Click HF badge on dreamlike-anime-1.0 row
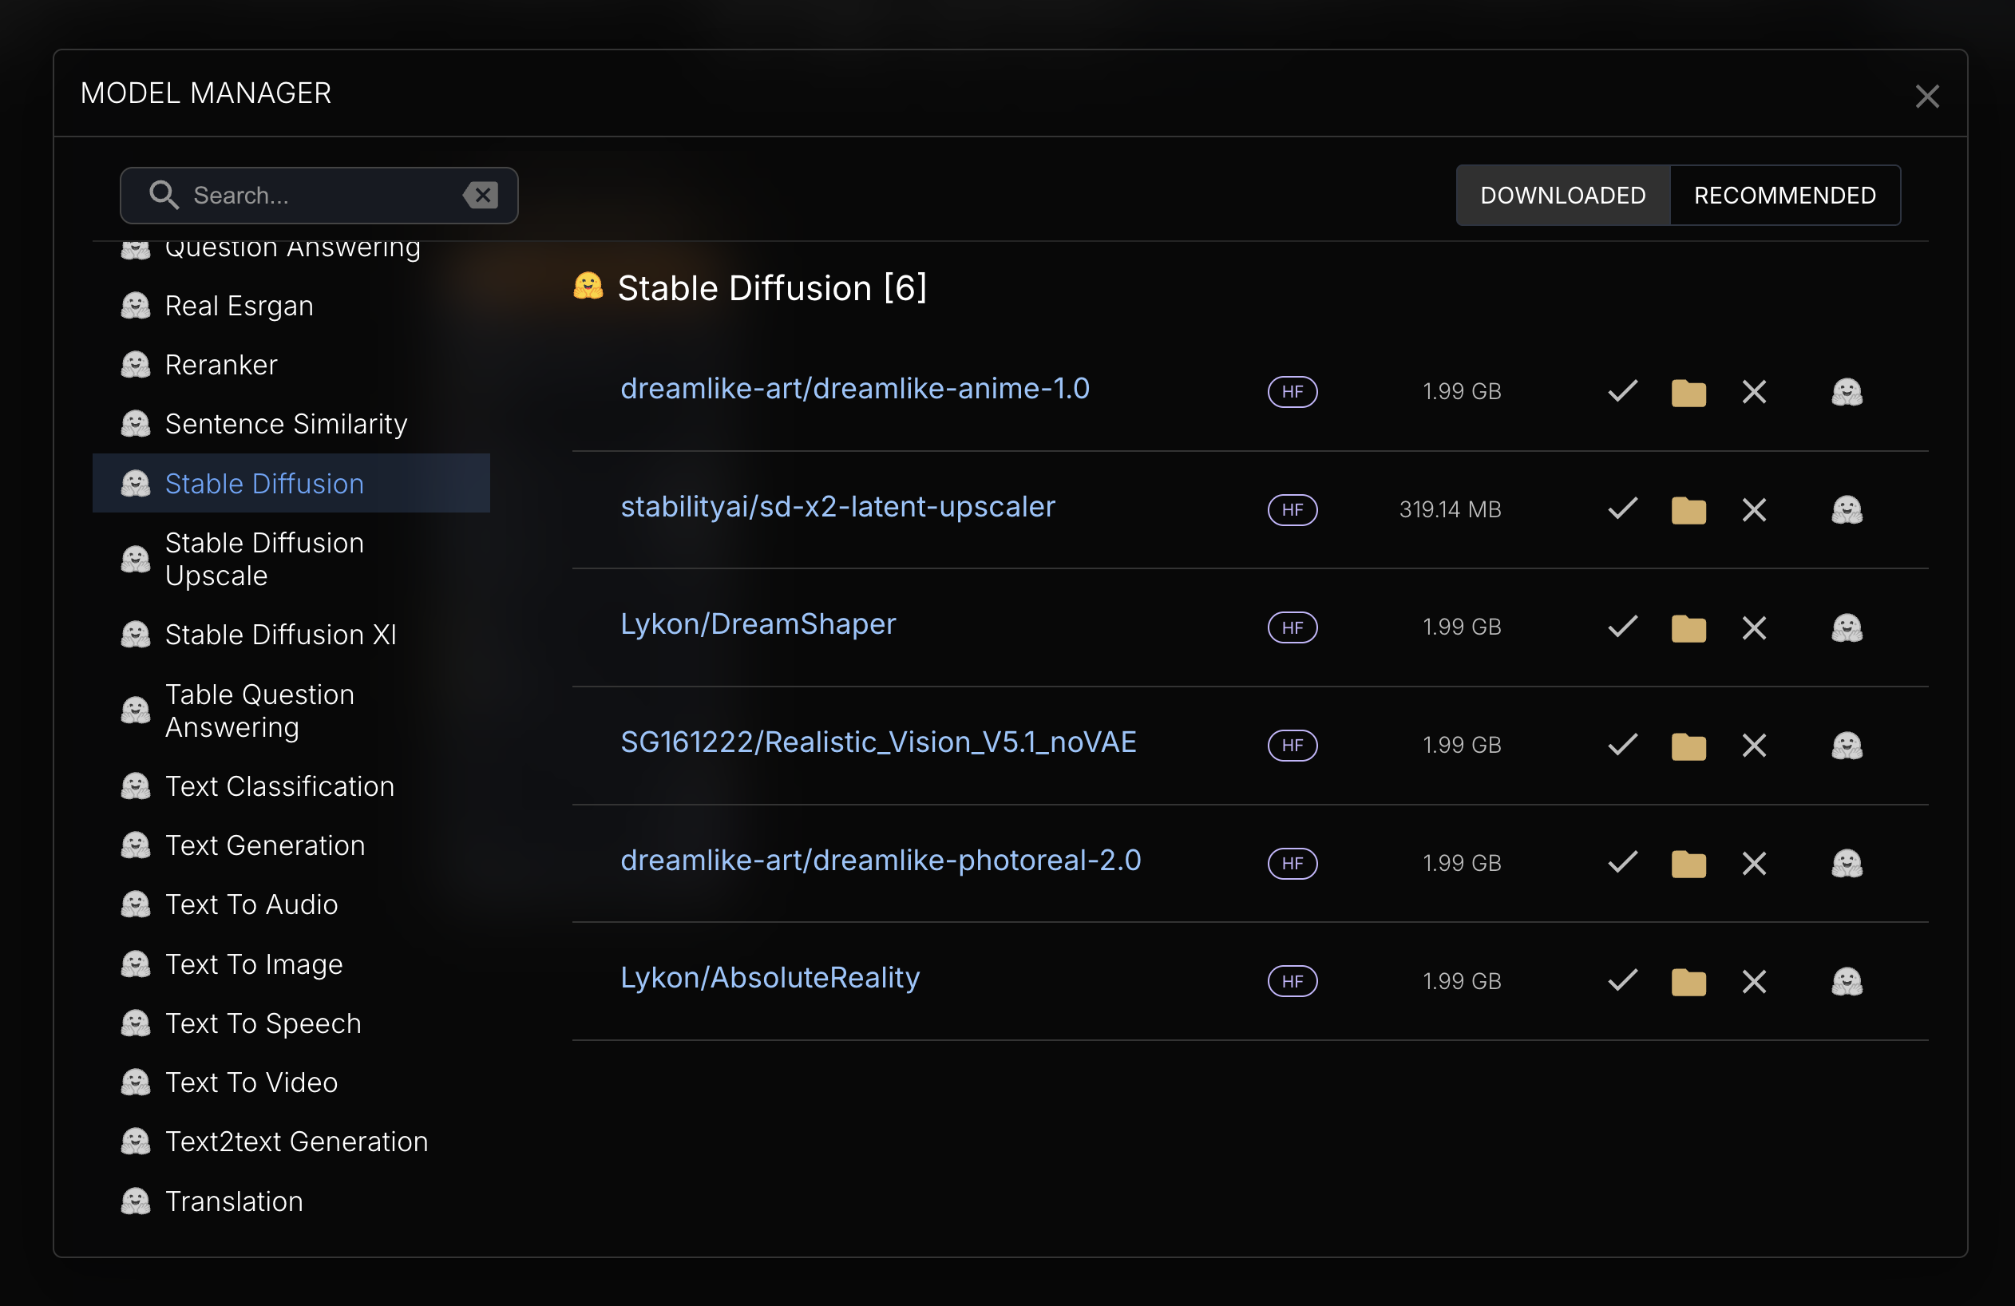2015x1306 pixels. [x=1292, y=392]
